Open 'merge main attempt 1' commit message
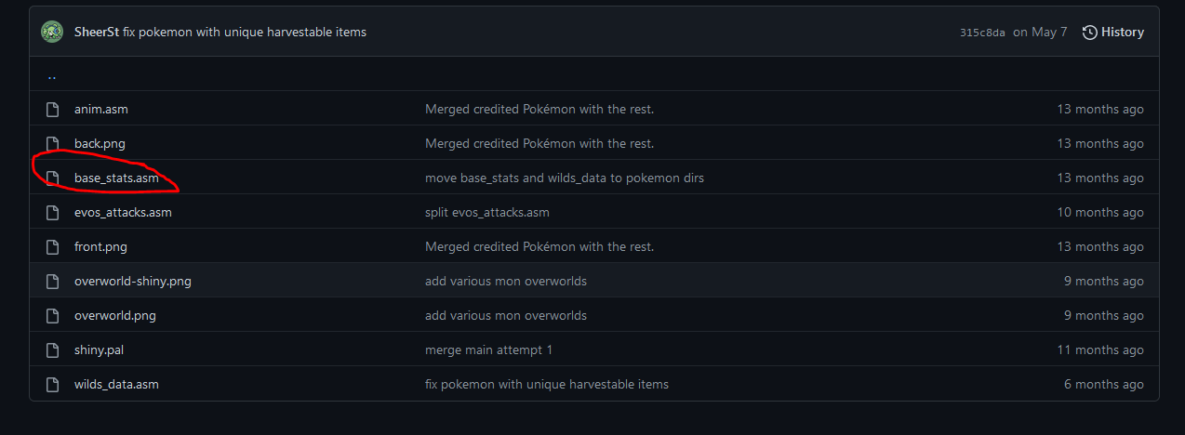The width and height of the screenshot is (1185, 435). 488,349
